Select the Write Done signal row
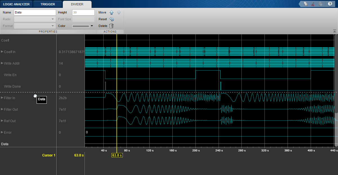Viewport: 338px width, 175px height. tap(12, 87)
